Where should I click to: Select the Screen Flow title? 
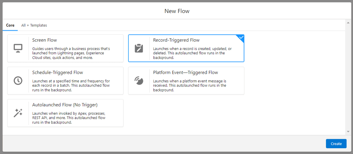(45, 40)
